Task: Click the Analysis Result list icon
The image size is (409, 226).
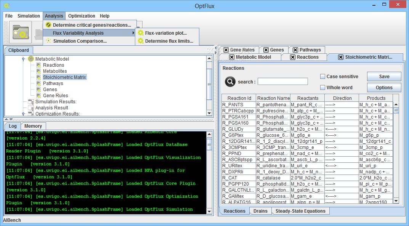Action: [x=31, y=107]
